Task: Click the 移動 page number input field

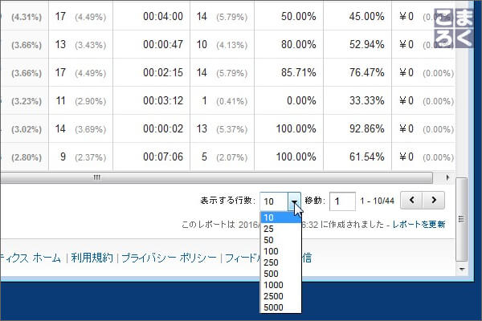Action: pos(342,201)
